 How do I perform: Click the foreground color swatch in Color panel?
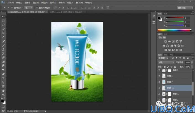point(159,18)
